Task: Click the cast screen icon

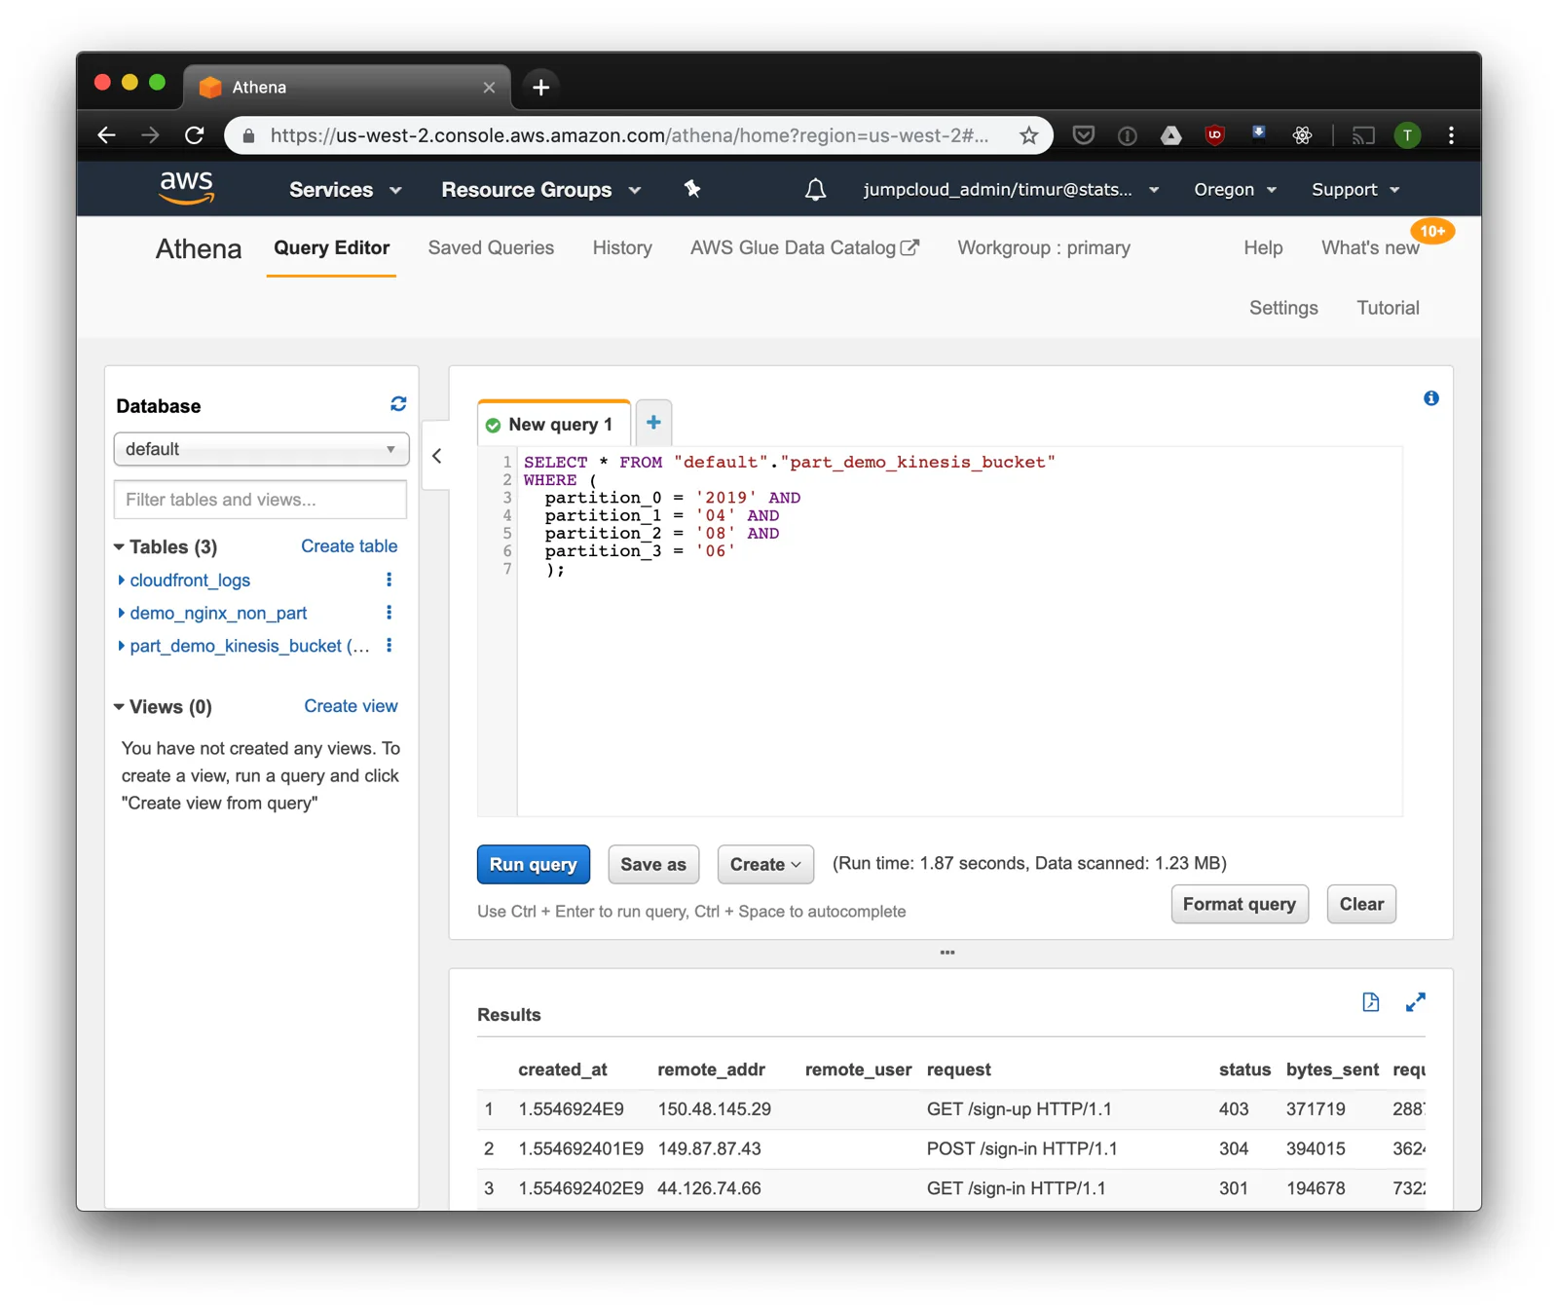Action: tap(1363, 135)
